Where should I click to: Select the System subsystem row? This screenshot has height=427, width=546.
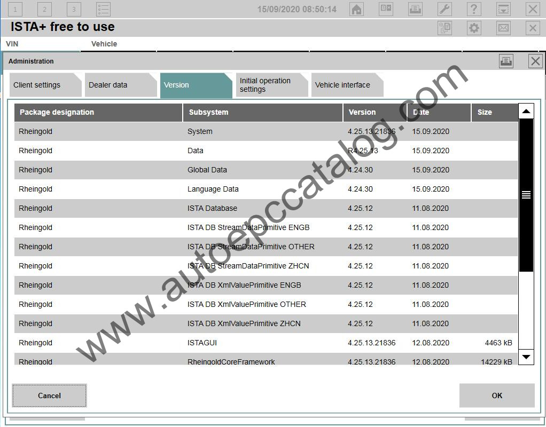tap(266, 131)
